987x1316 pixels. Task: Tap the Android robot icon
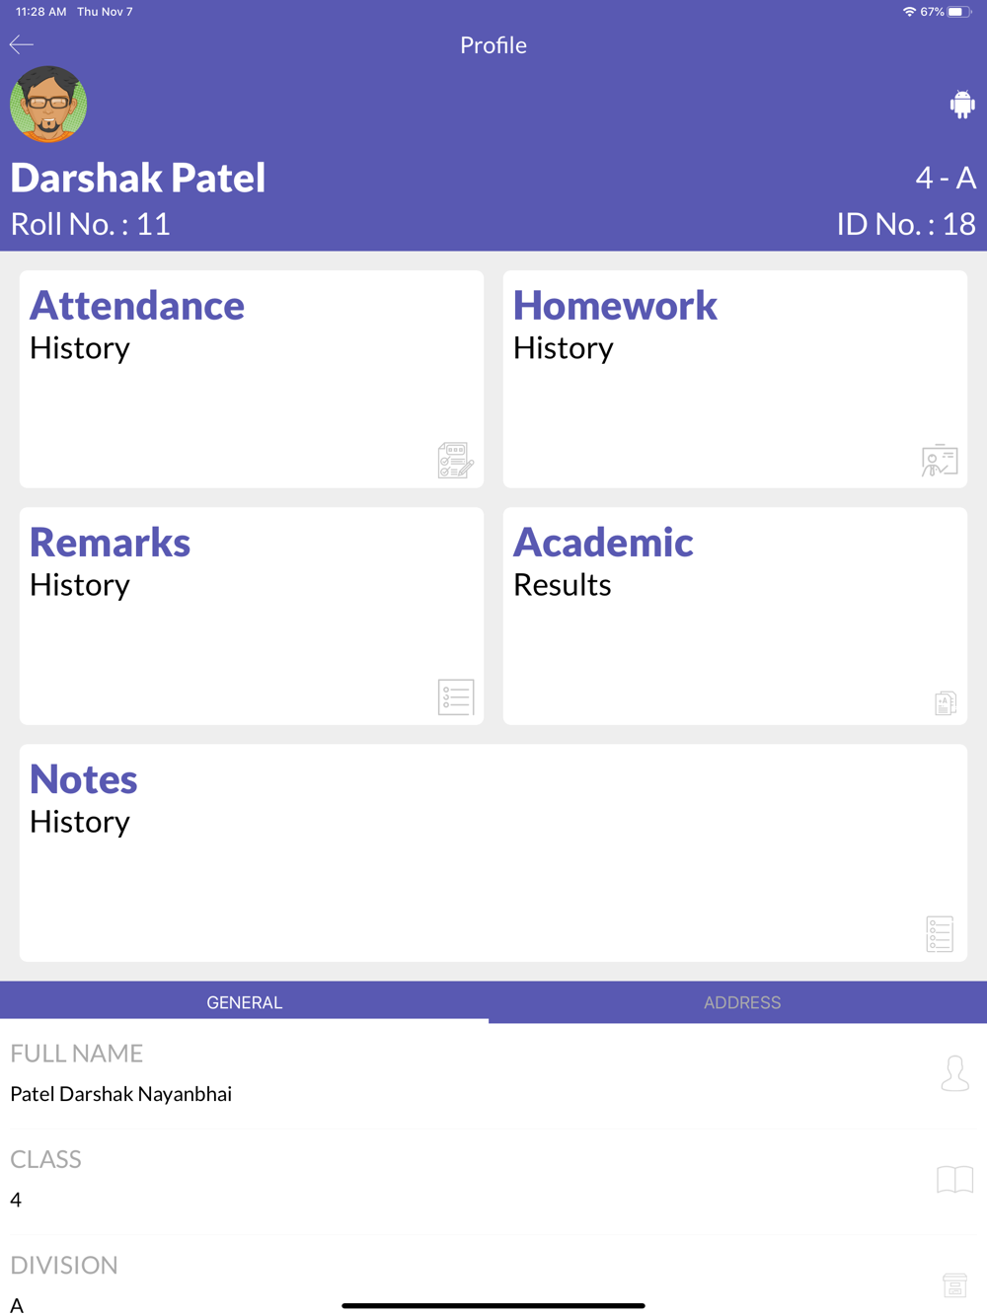[962, 104]
